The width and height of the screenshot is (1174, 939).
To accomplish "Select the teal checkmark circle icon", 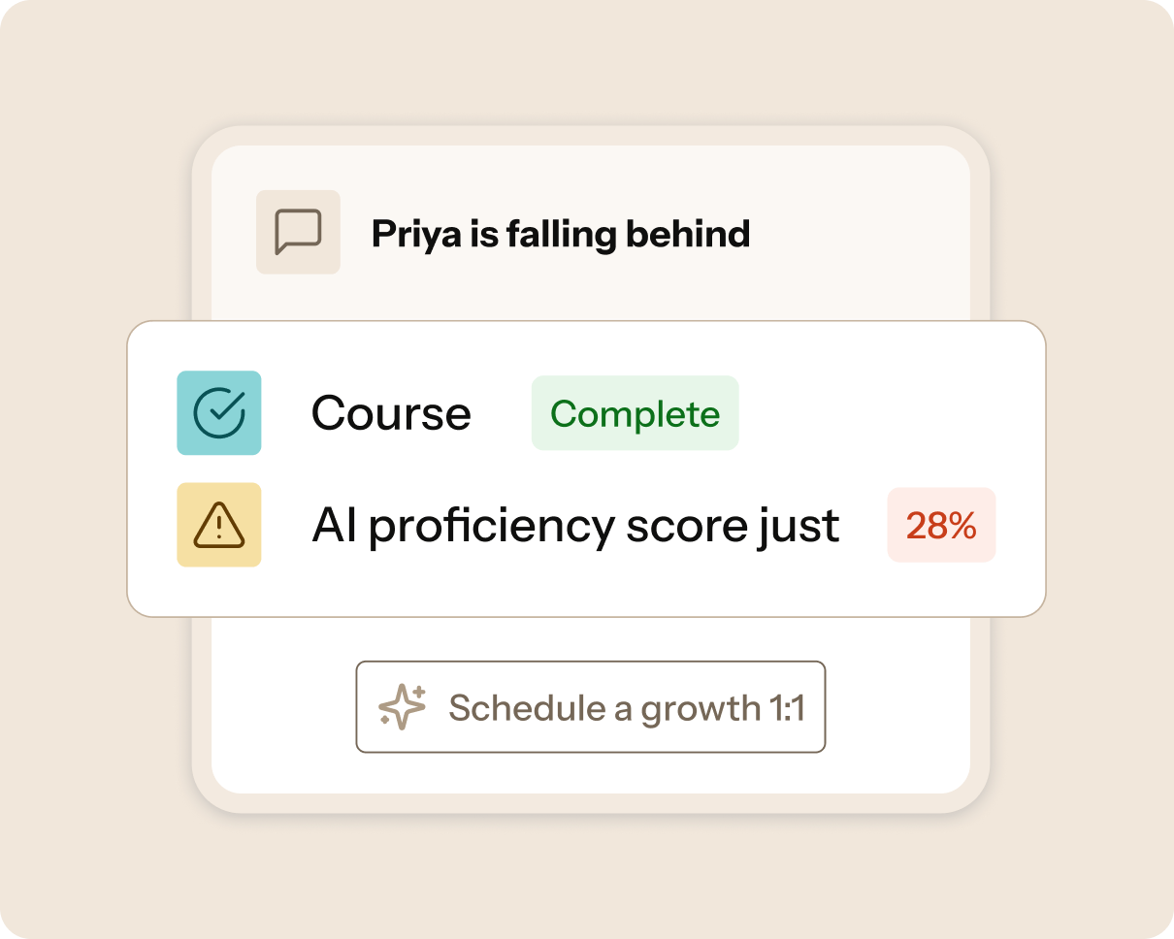I will [x=219, y=413].
